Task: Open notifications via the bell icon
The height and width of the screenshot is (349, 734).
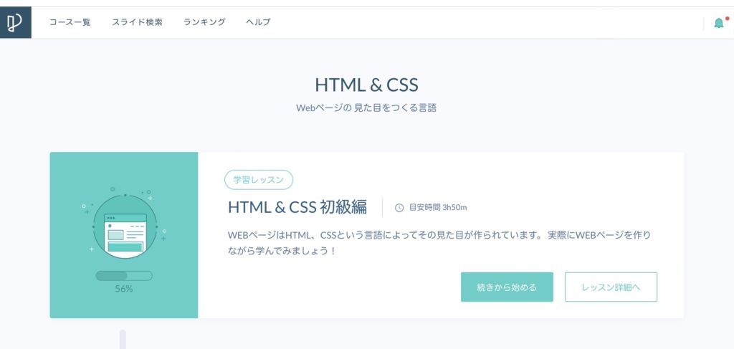Action: click(x=718, y=23)
